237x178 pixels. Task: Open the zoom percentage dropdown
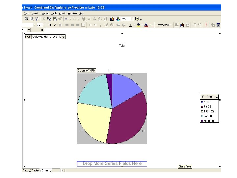132,19
